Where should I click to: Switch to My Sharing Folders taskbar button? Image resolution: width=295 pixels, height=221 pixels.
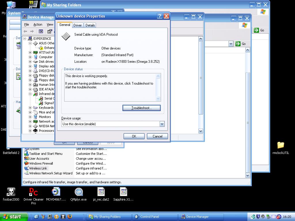108,217
